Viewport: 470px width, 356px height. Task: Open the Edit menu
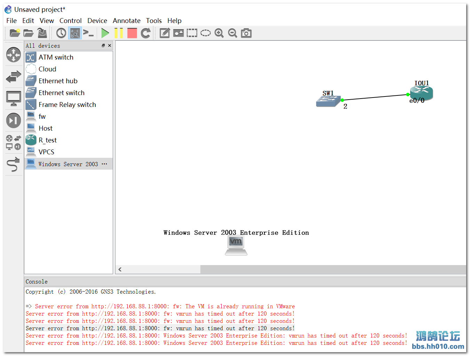[28, 21]
